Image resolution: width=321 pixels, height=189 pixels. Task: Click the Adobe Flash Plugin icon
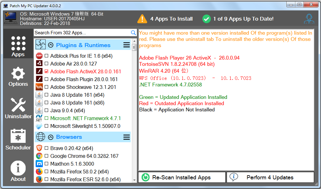tap(39, 79)
